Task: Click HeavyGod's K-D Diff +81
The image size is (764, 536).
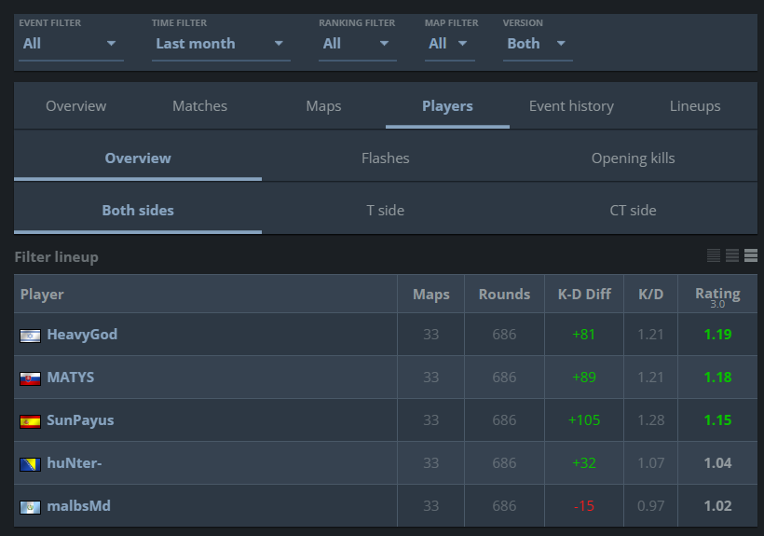Action: [584, 335]
